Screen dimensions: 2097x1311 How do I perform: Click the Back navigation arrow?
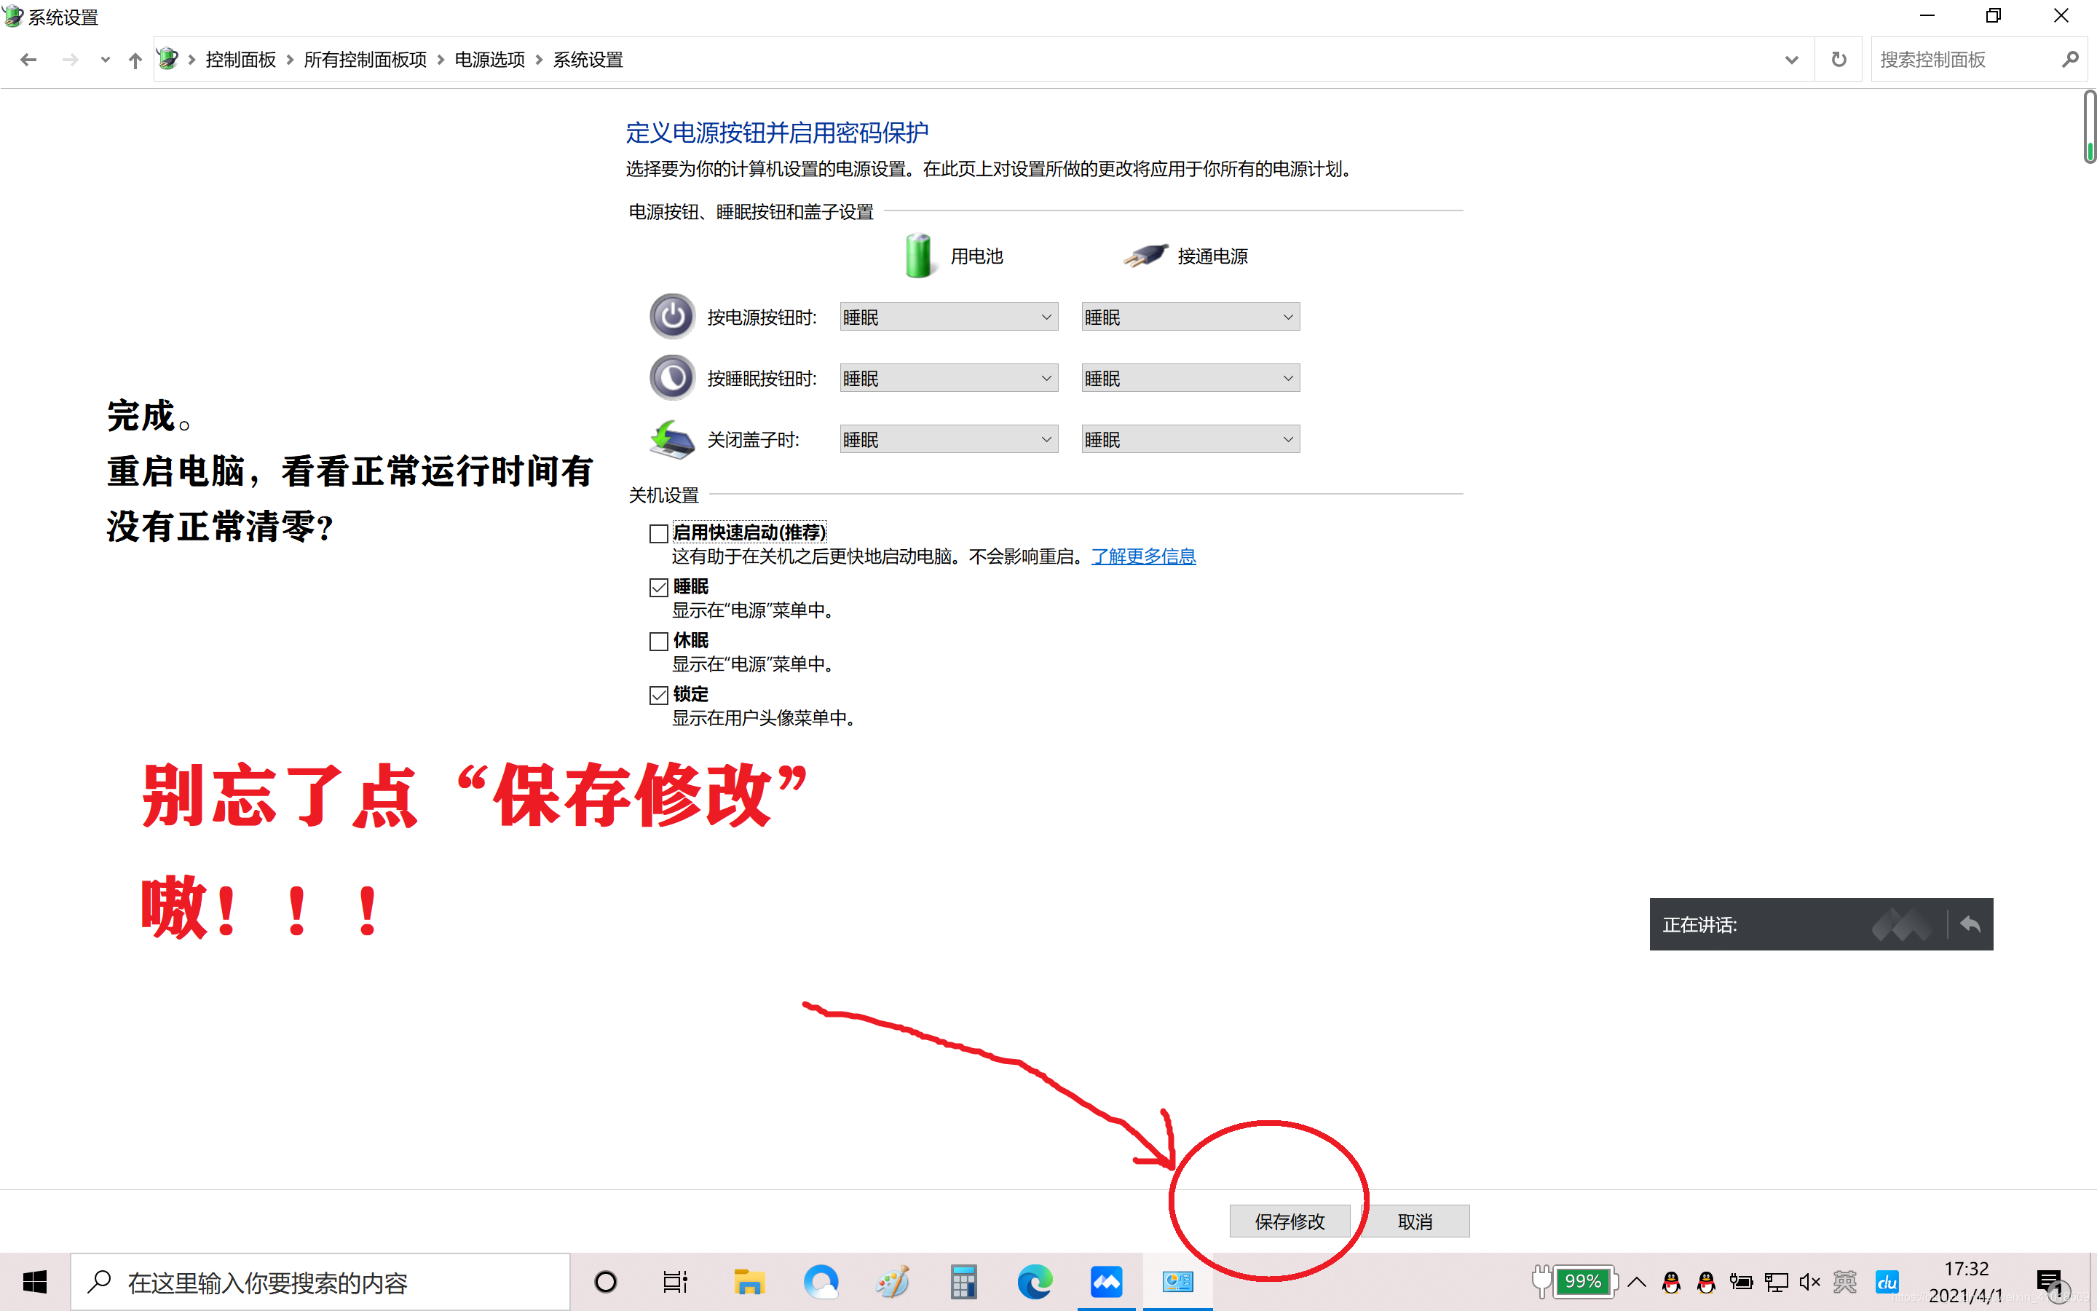coord(28,59)
